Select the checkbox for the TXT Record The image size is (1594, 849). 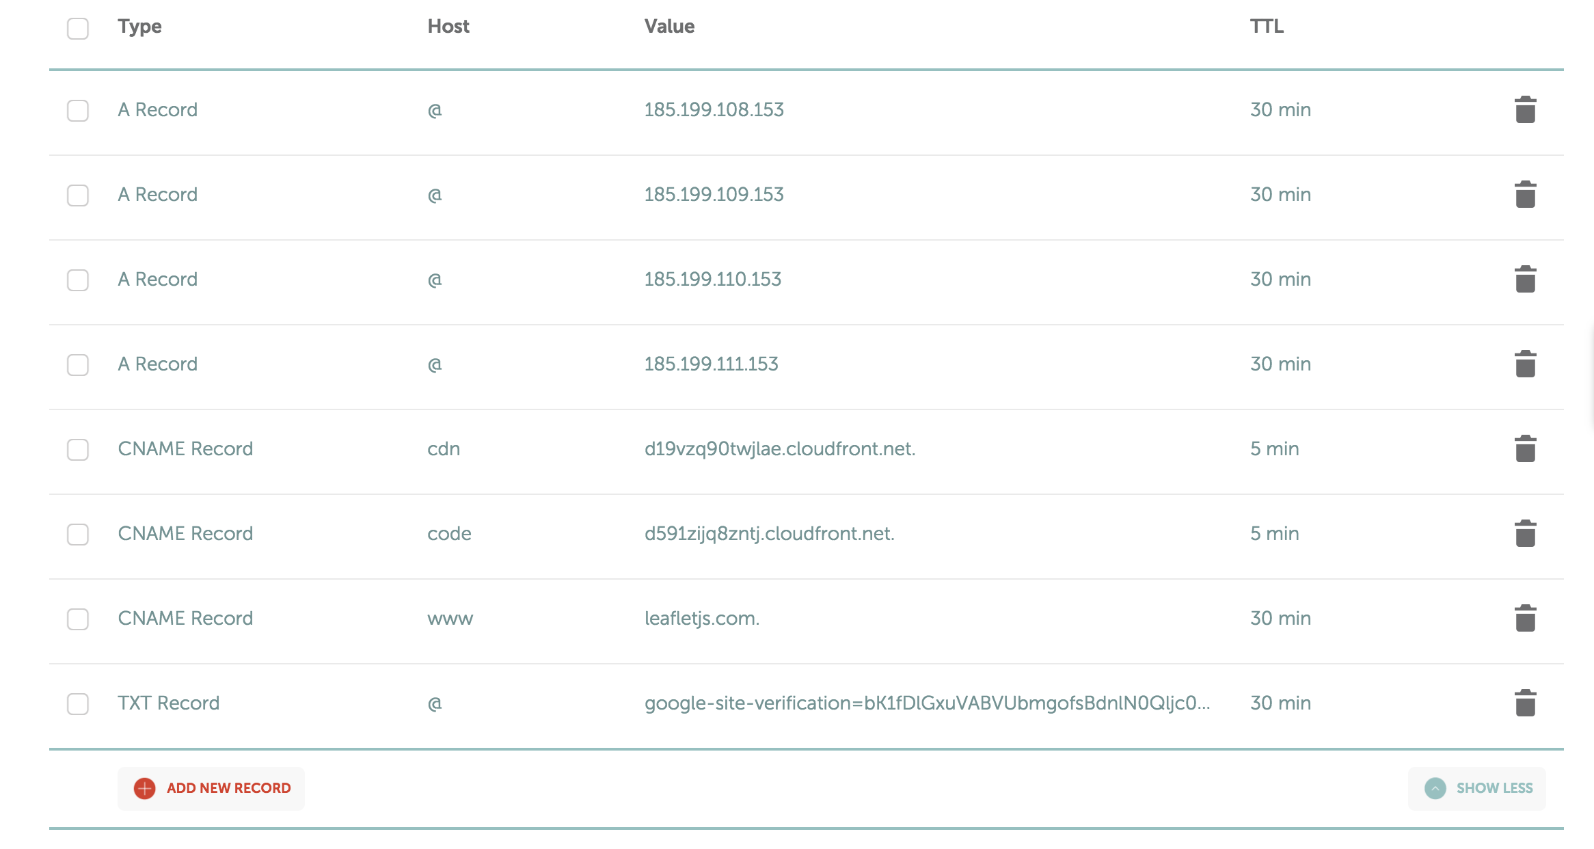click(x=77, y=705)
